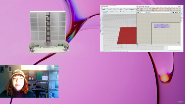
Task: Open the Help menu in Grasshopper
Action: point(148,6)
